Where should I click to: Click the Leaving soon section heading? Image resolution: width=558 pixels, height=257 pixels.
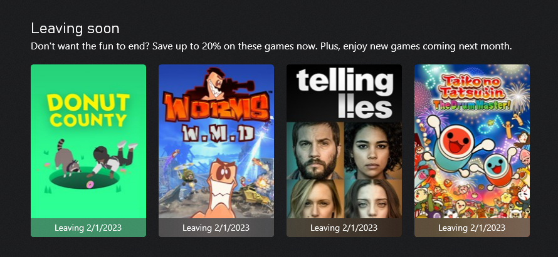point(75,28)
